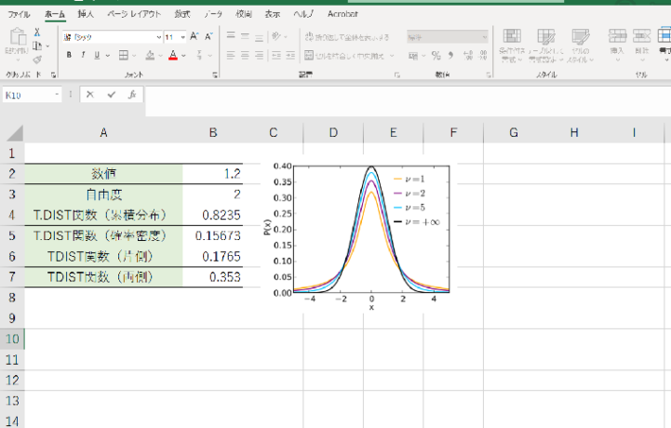This screenshot has height=428, width=671.
Task: Select column H header
Action: [x=573, y=133]
